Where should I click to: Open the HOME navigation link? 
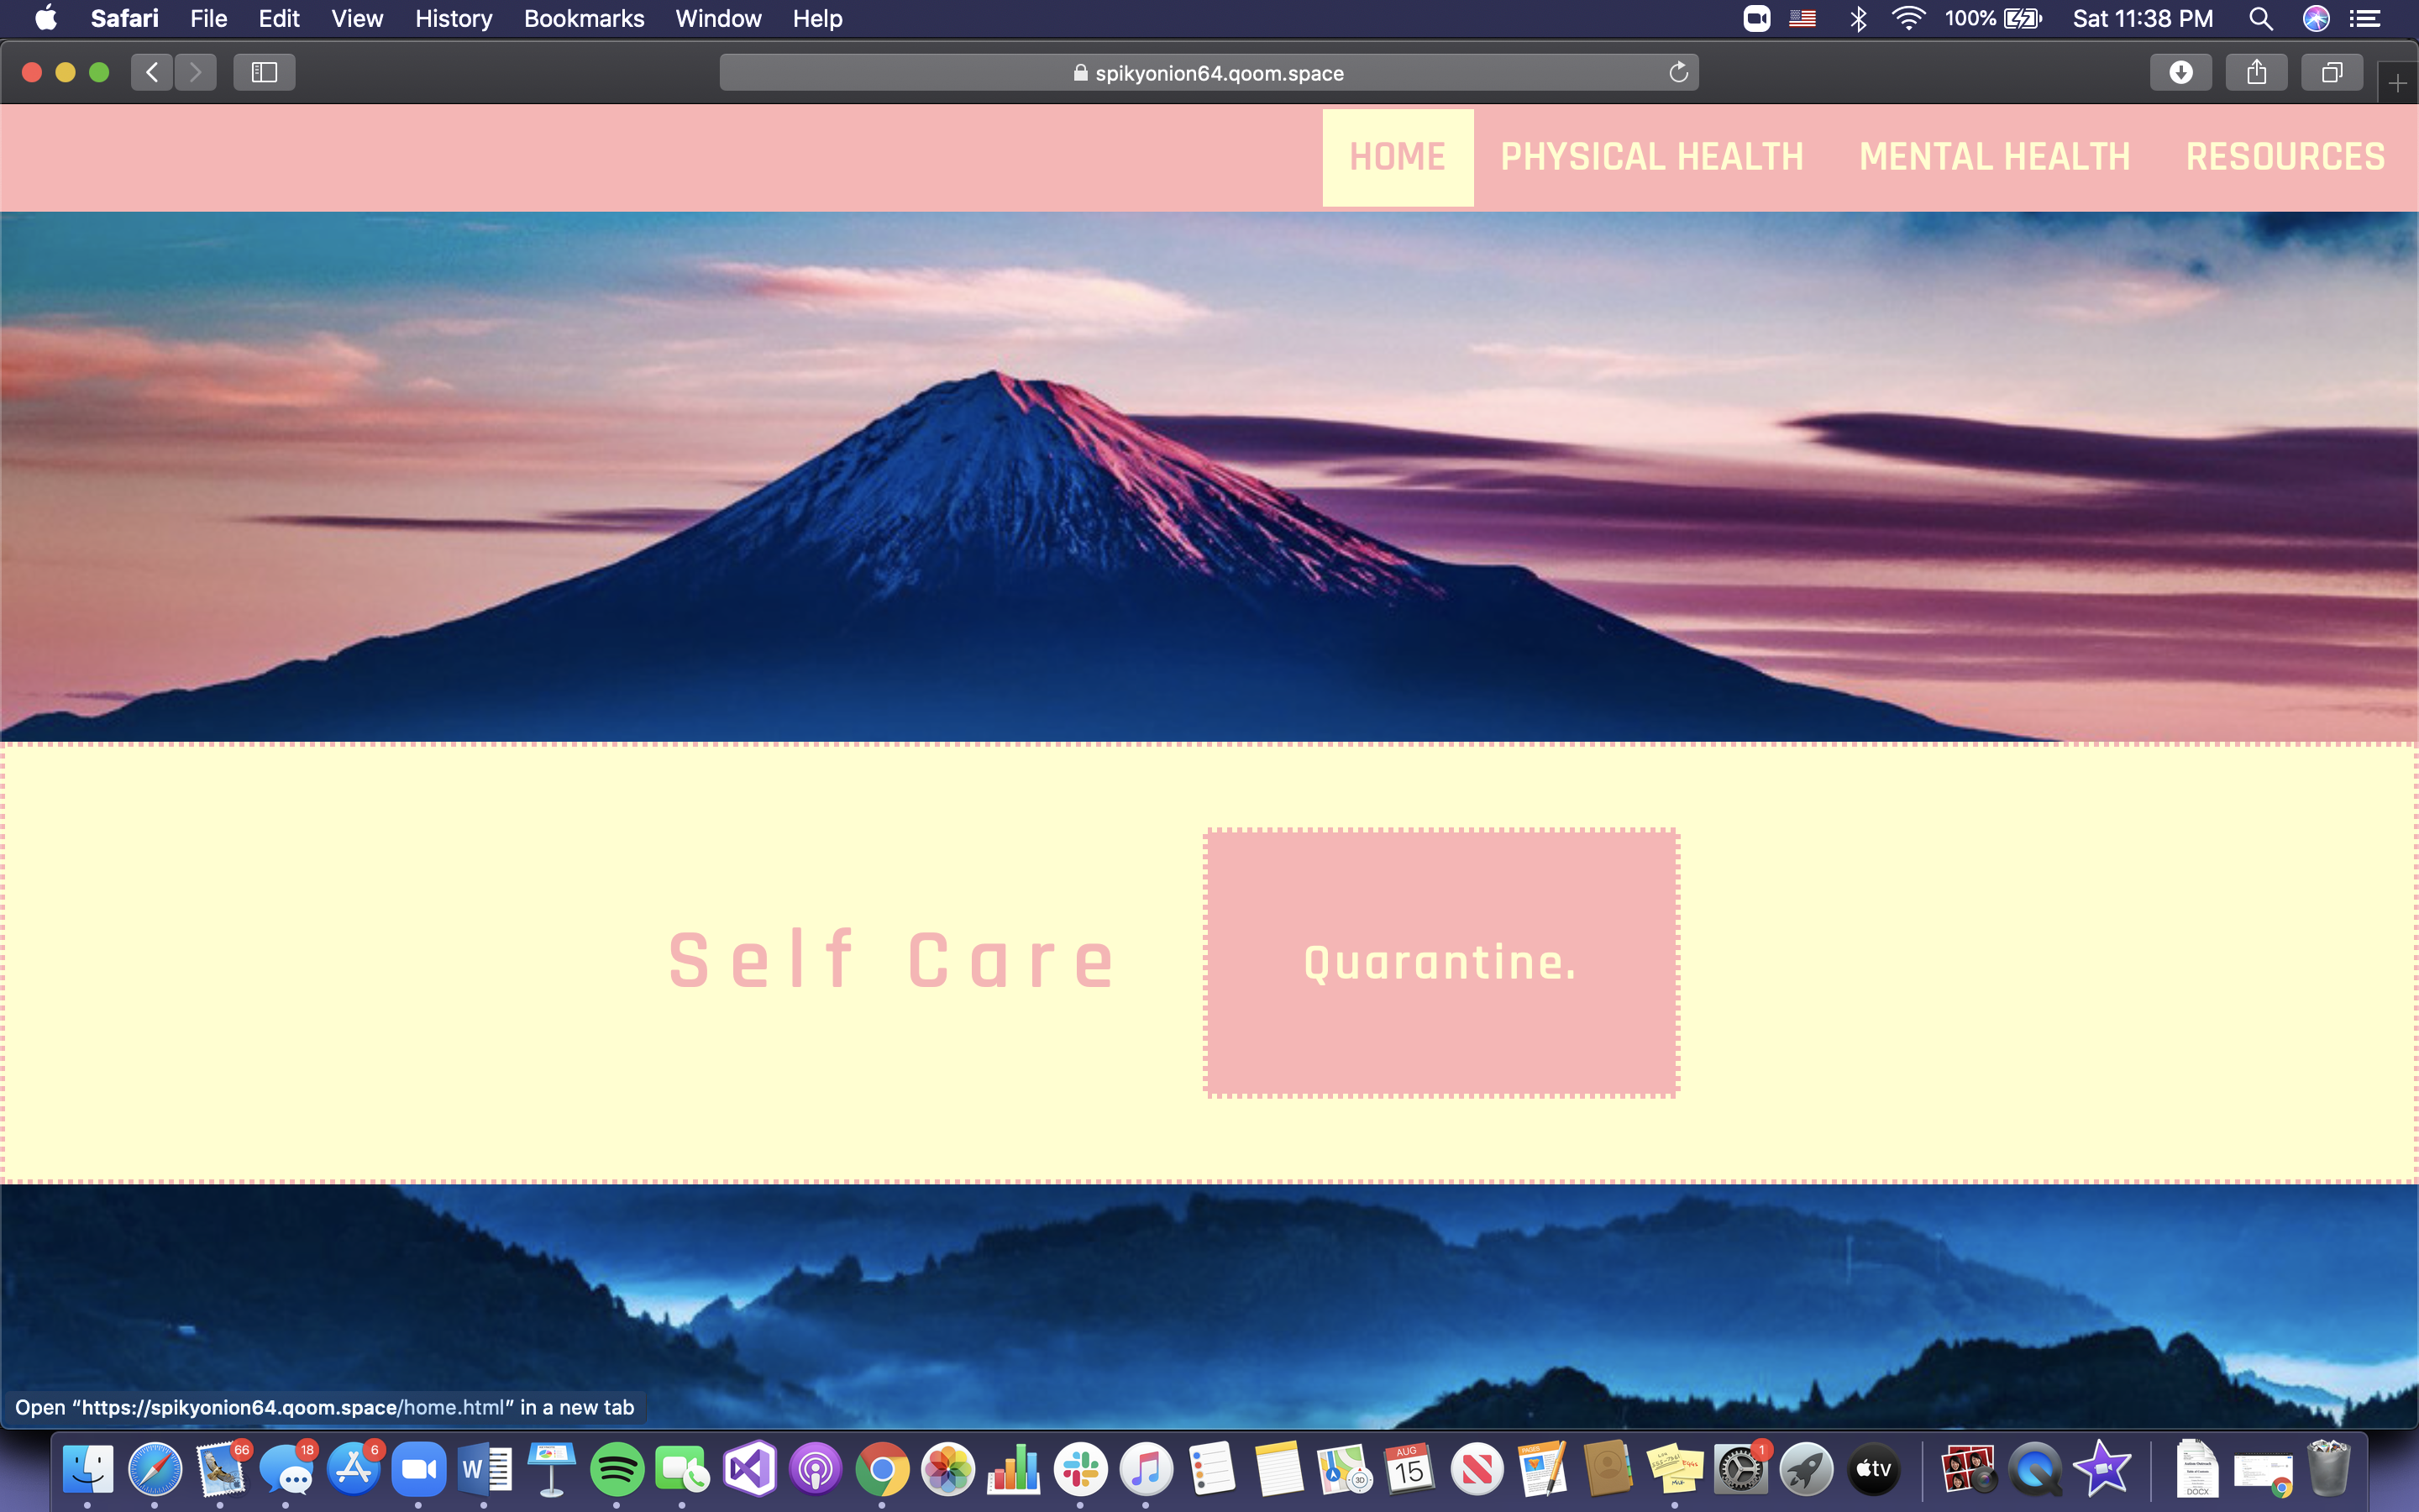[1397, 157]
